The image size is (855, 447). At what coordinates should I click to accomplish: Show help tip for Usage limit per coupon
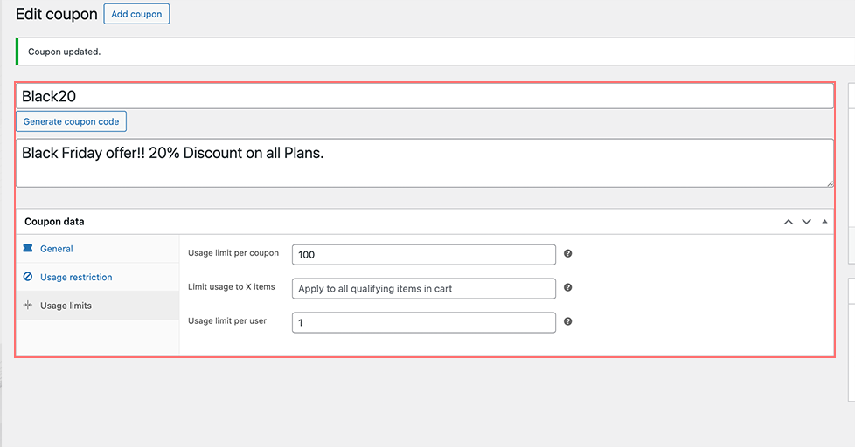point(567,254)
